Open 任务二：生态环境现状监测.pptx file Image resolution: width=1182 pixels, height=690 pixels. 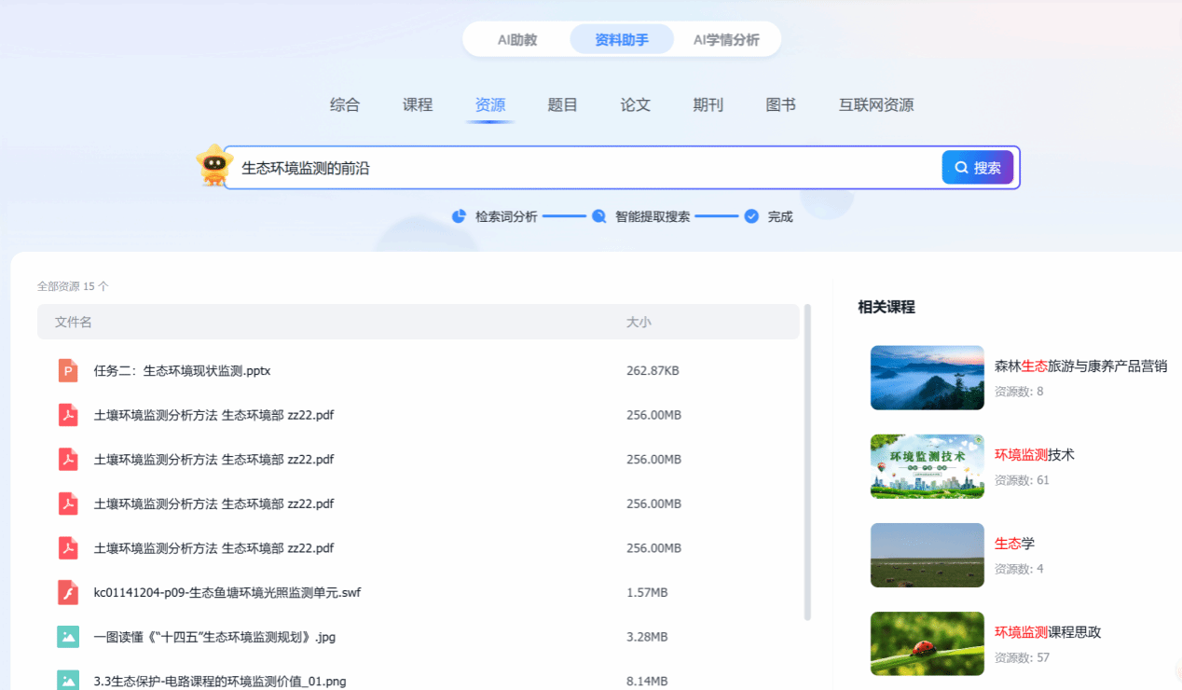pos(182,371)
